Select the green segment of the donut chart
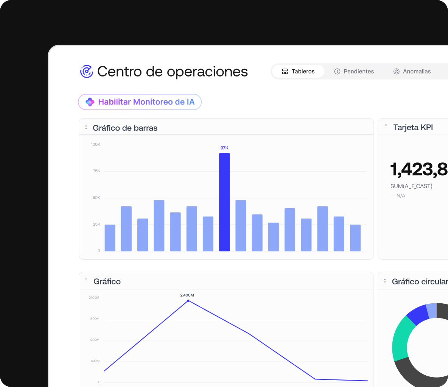Image resolution: width=448 pixels, height=387 pixels. point(401,339)
